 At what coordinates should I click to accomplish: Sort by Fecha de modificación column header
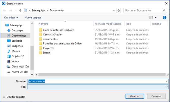pos(108,24)
